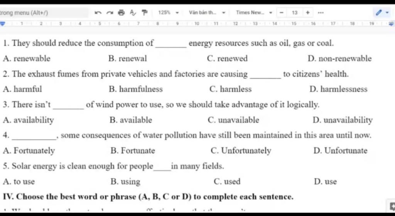Click answer 'D. harmlessness'
Image resolution: width=395 pixels, height=216 pixels.
[339, 89]
